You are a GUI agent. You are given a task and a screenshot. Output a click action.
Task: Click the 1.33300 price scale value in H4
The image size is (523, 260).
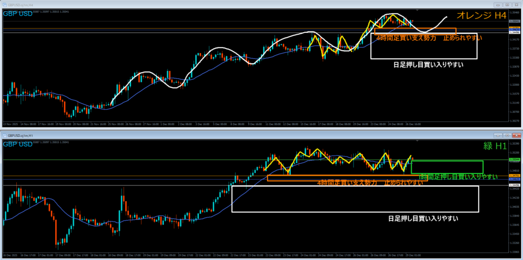[x=514, y=58]
